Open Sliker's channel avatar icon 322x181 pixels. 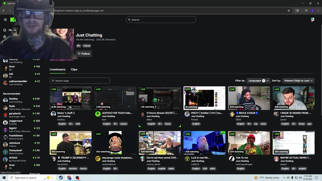[142, 114]
